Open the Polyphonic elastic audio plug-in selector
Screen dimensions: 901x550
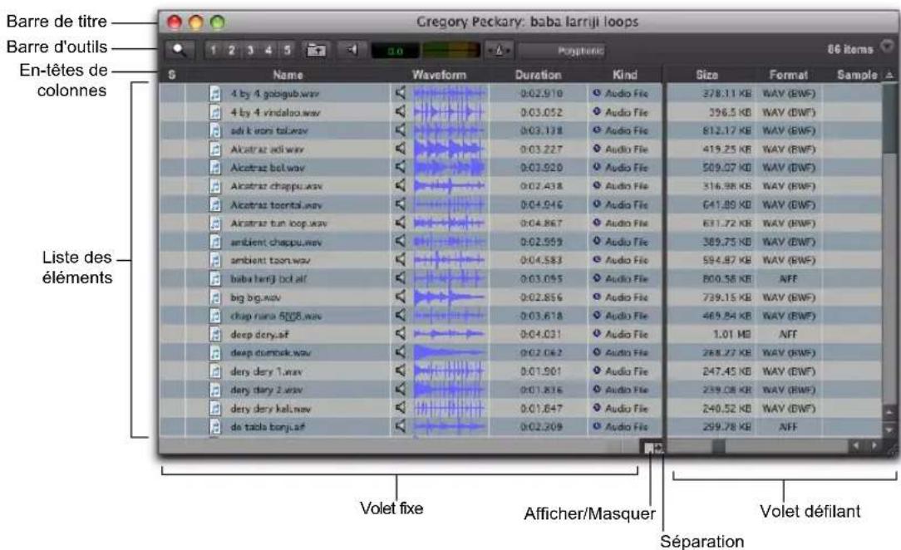tap(562, 51)
